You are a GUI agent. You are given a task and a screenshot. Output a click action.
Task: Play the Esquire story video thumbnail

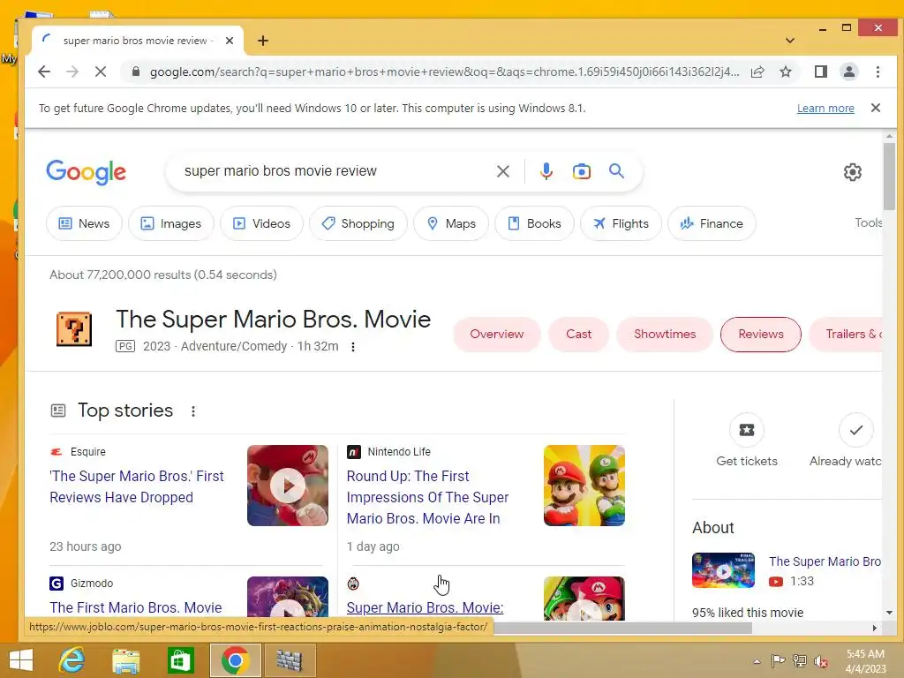(x=288, y=486)
